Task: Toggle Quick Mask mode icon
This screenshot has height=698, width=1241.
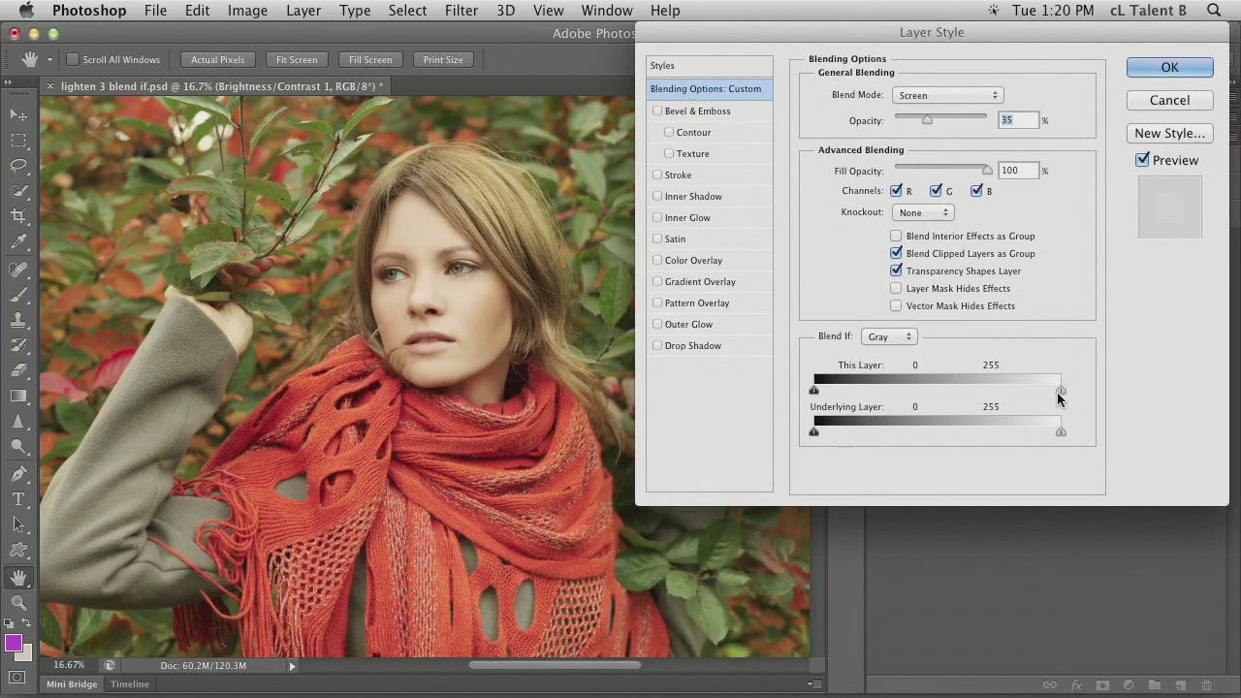Action: coord(18,679)
